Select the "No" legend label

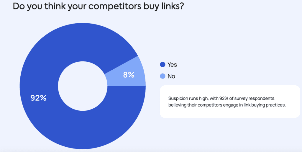point(171,76)
